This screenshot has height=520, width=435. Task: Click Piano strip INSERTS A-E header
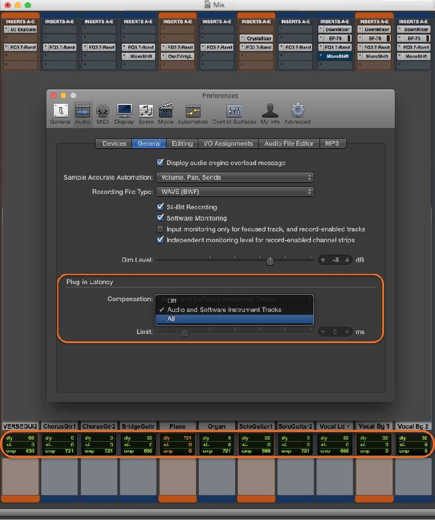pos(178,22)
